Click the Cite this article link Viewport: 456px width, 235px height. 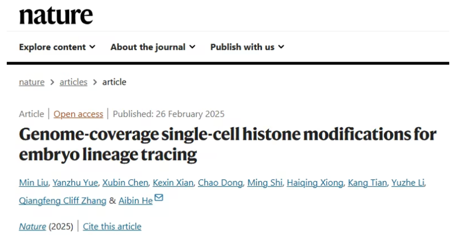click(112, 226)
